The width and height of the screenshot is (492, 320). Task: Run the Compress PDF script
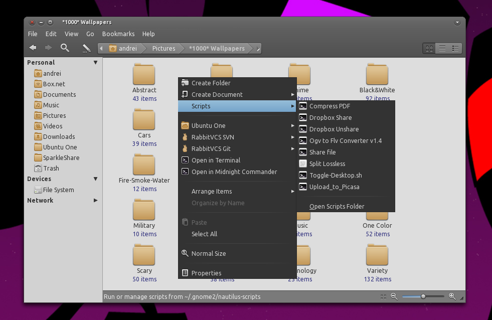346,106
